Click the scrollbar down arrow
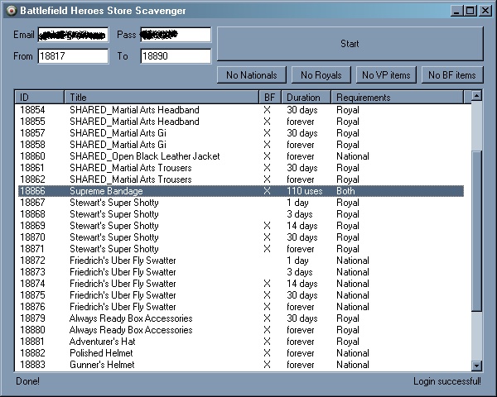The image size is (497, 397). (476, 366)
